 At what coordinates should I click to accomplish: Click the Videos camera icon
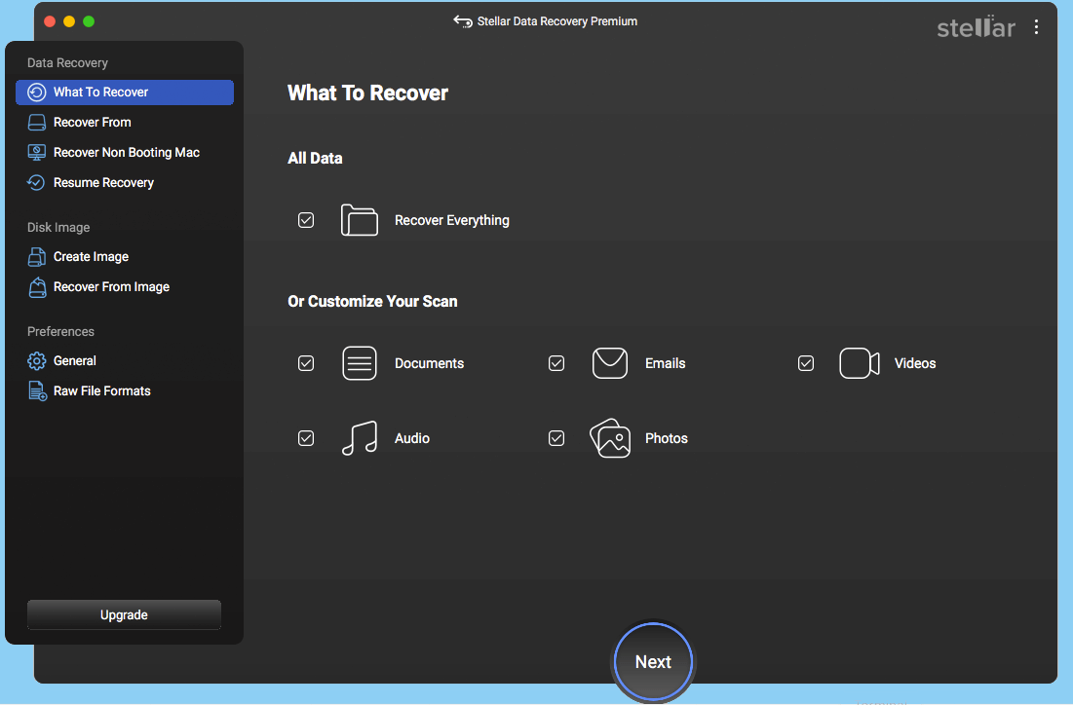click(x=860, y=363)
